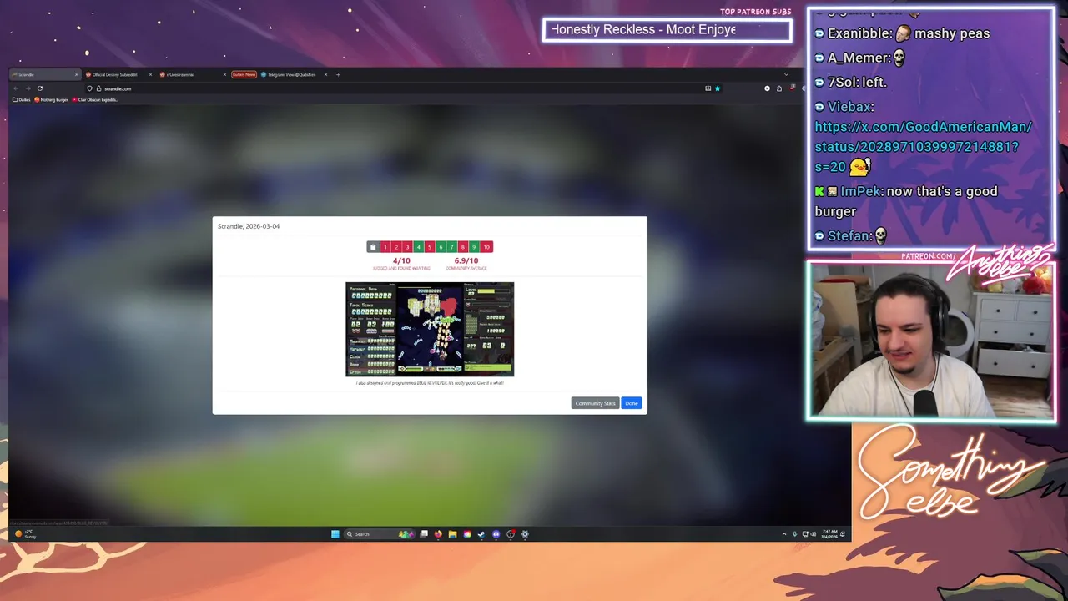Close the r/Livestreamfail tab
Viewport: 1068px width, 601px height.
pyautogui.click(x=224, y=74)
